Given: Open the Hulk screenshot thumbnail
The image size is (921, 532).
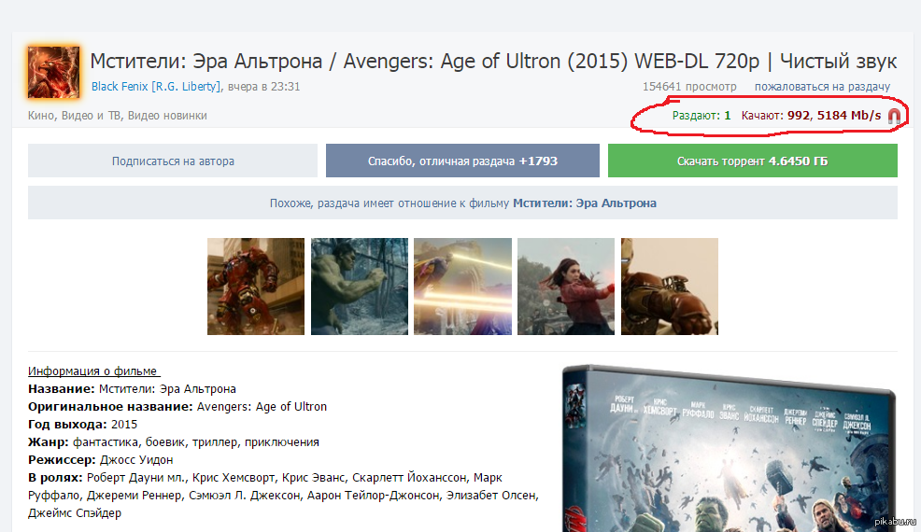Looking at the screenshot, I should (359, 287).
